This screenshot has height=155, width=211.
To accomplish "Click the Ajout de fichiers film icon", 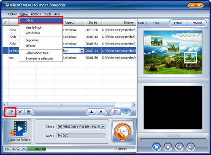I will click(x=18, y=131).
